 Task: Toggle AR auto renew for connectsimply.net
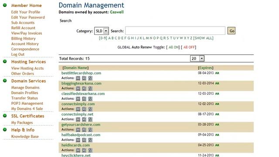pos(217,114)
